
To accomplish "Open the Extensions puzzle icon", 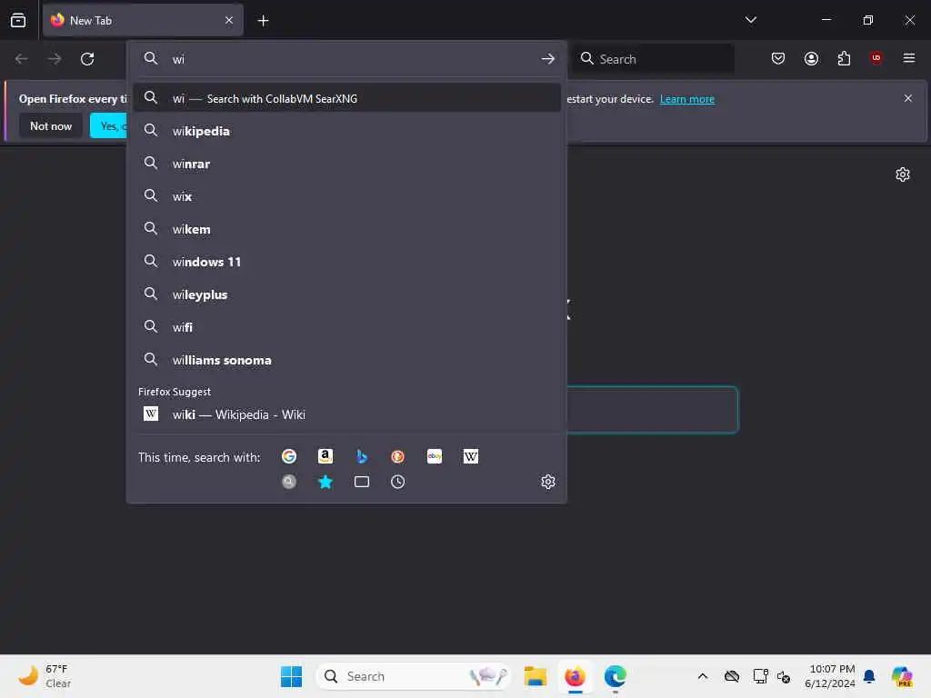I will tap(844, 58).
